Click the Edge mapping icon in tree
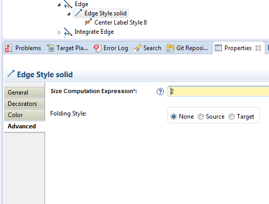 point(68,4)
